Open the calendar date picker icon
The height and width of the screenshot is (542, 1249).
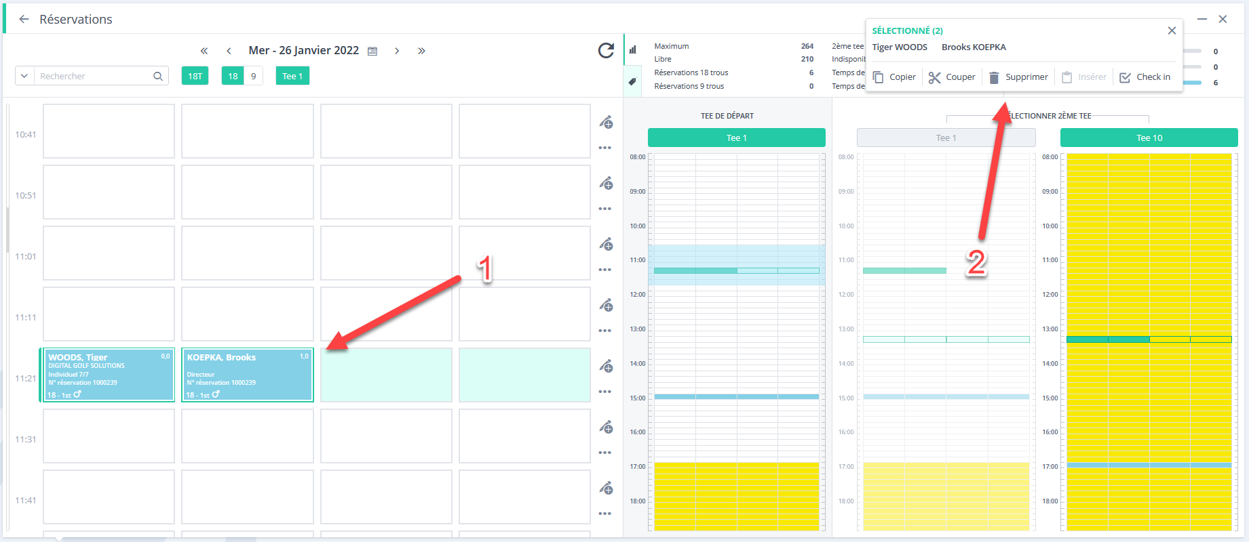[x=372, y=51]
